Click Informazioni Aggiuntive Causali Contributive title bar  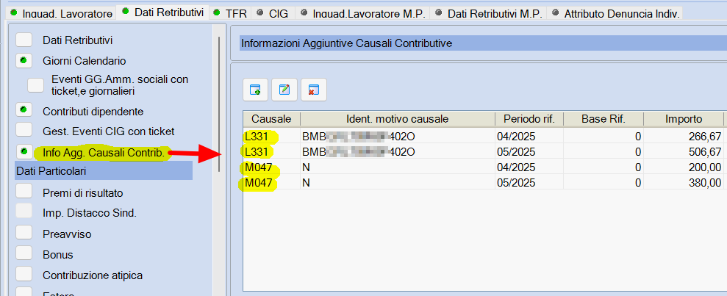coord(483,43)
